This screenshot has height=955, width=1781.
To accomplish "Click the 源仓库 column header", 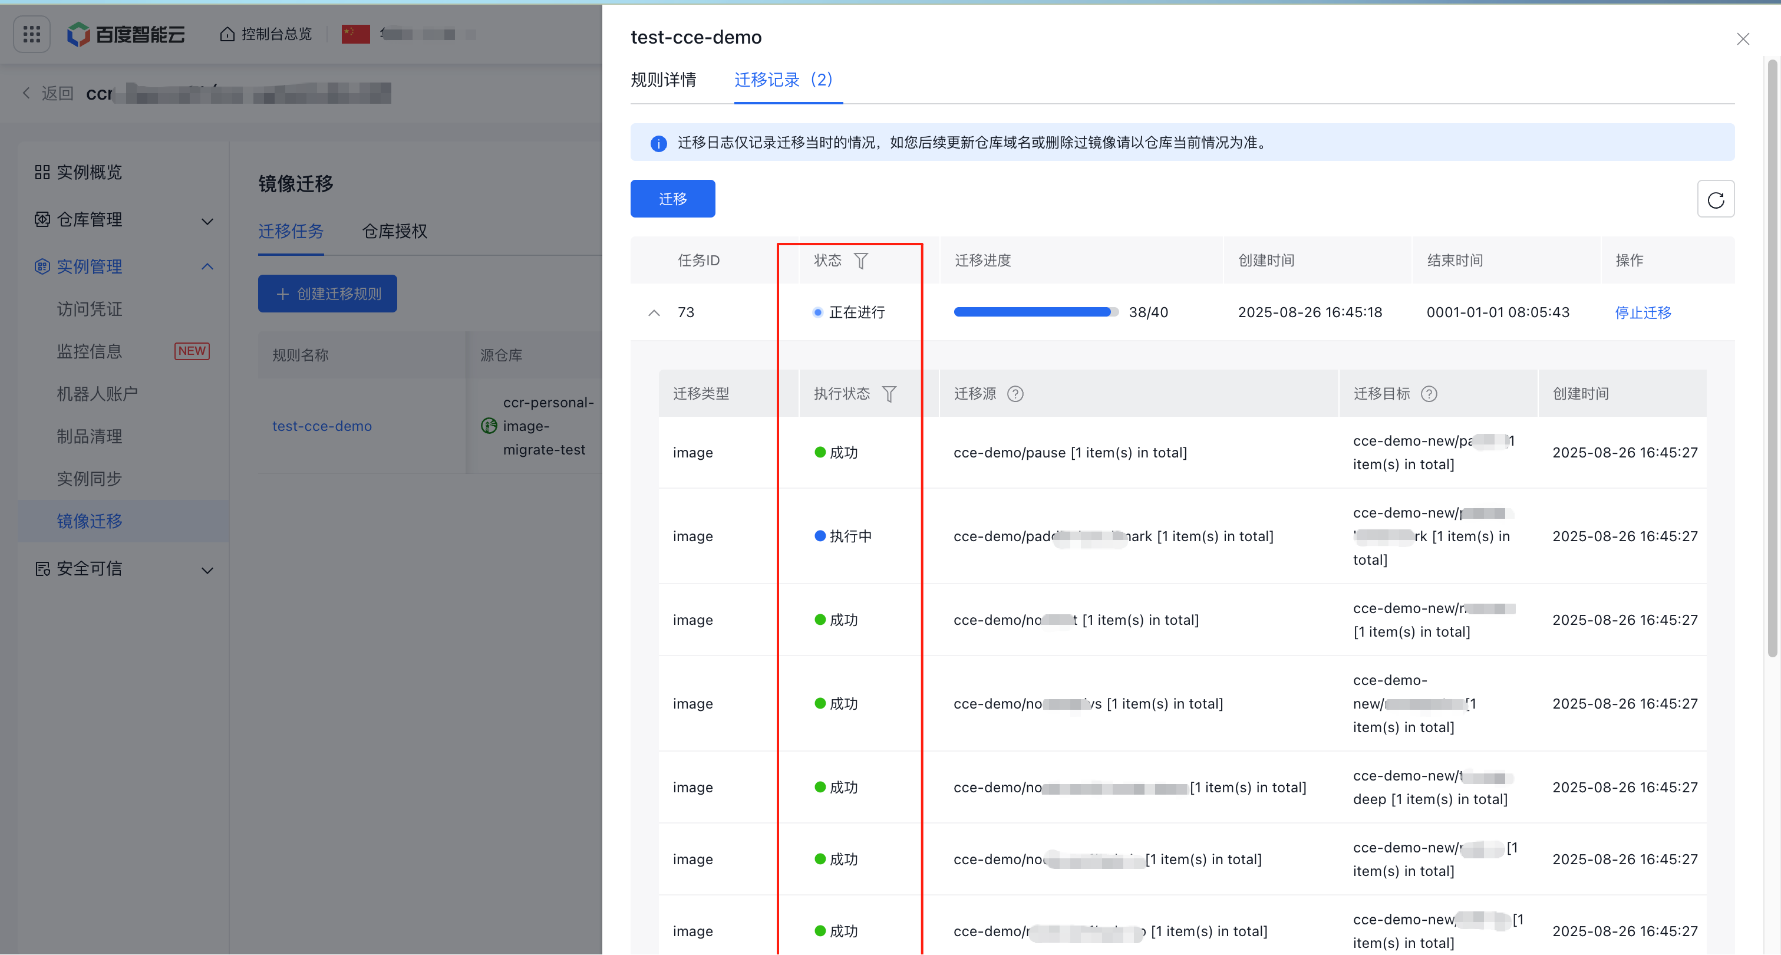I will 500,355.
